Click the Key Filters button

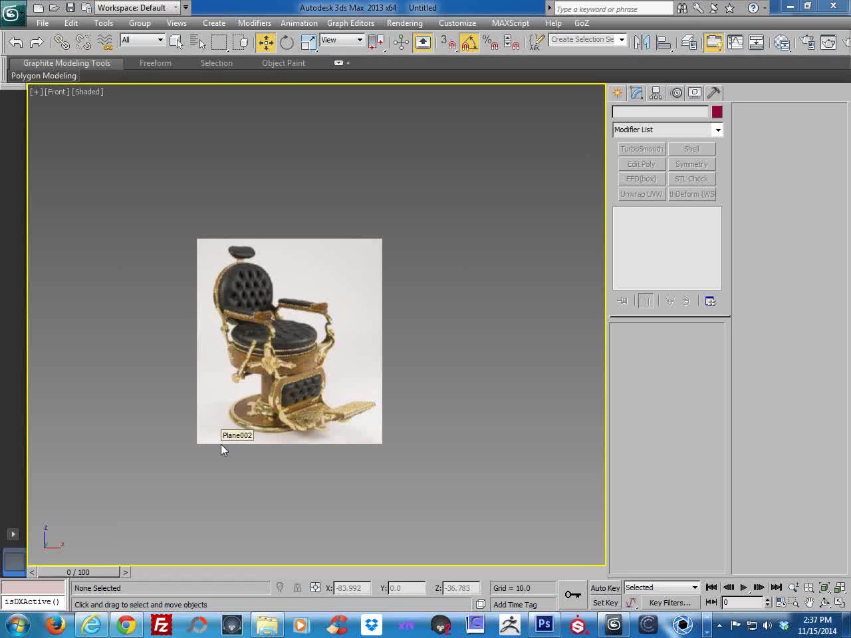[x=669, y=603]
